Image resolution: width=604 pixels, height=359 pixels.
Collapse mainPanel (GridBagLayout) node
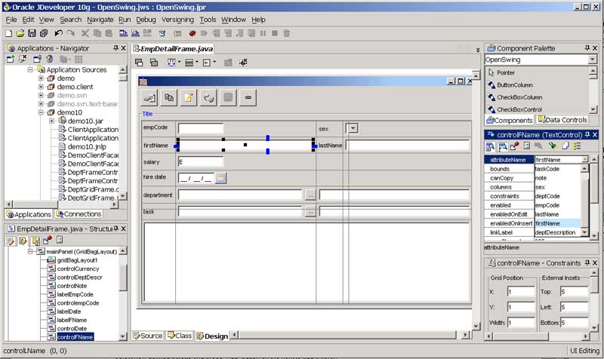coord(30,251)
